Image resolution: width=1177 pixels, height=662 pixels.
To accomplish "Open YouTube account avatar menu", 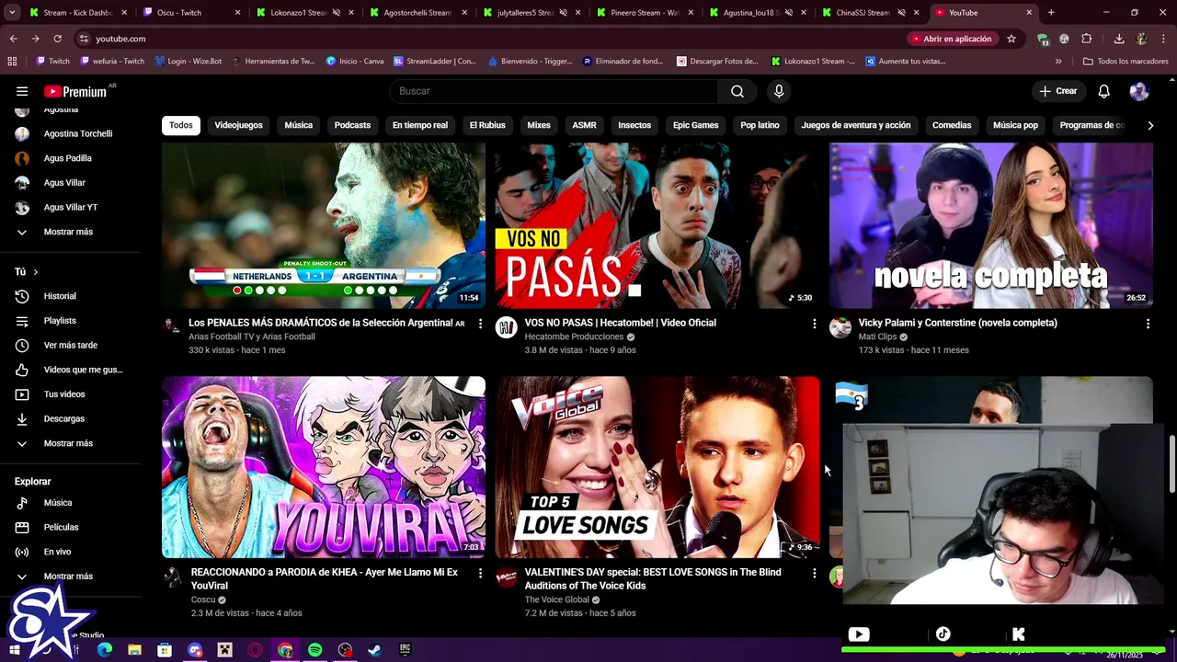I will [1139, 91].
